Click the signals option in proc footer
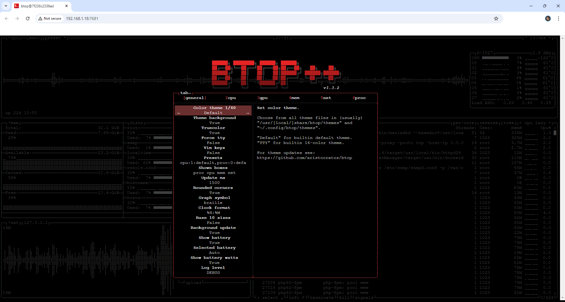The image size is (565, 302). coord(364,298)
